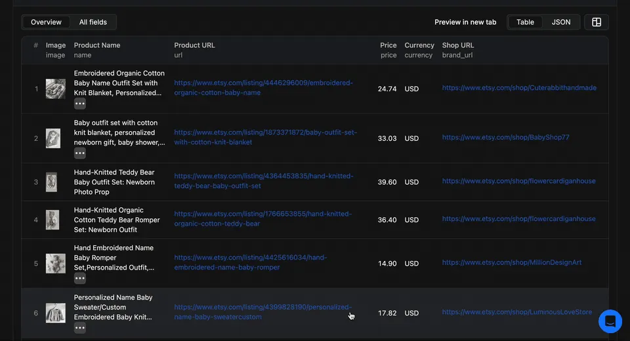Expand the ellipsis under row 5 product name
Viewport: 630px width, 341px height.
pos(79,278)
